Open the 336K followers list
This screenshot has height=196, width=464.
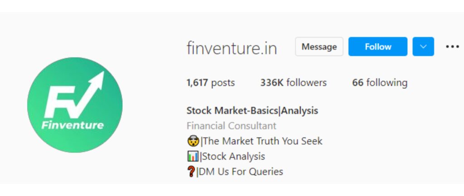coord(293,83)
